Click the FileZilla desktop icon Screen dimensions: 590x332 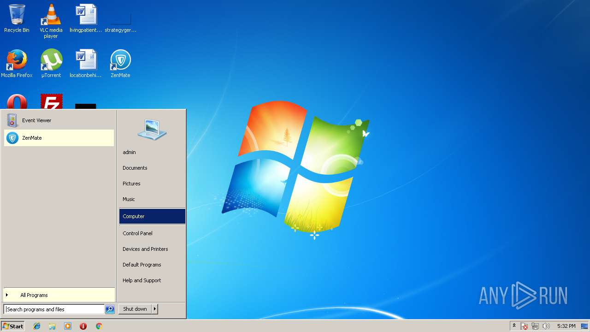(51, 101)
